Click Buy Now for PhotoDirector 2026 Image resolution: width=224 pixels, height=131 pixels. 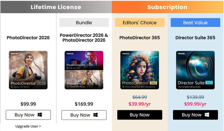point(28,115)
